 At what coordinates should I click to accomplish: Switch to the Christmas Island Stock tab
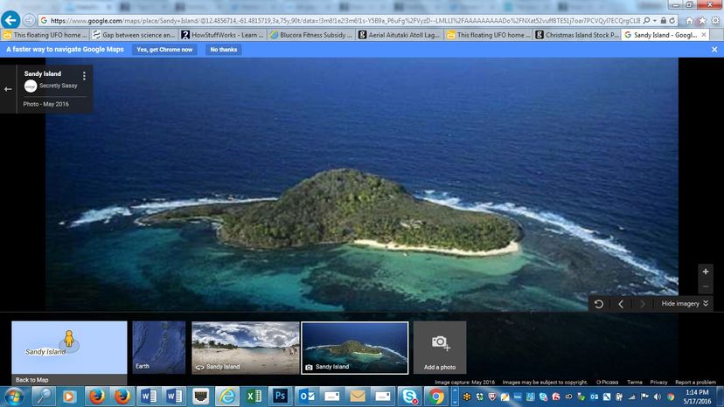pos(577,35)
